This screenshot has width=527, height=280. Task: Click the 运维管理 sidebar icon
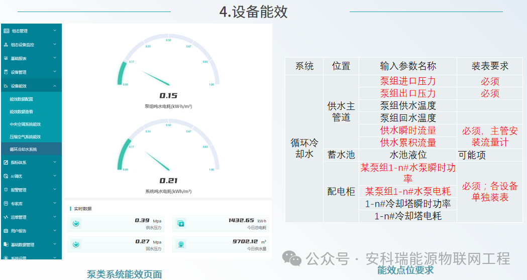point(6,217)
